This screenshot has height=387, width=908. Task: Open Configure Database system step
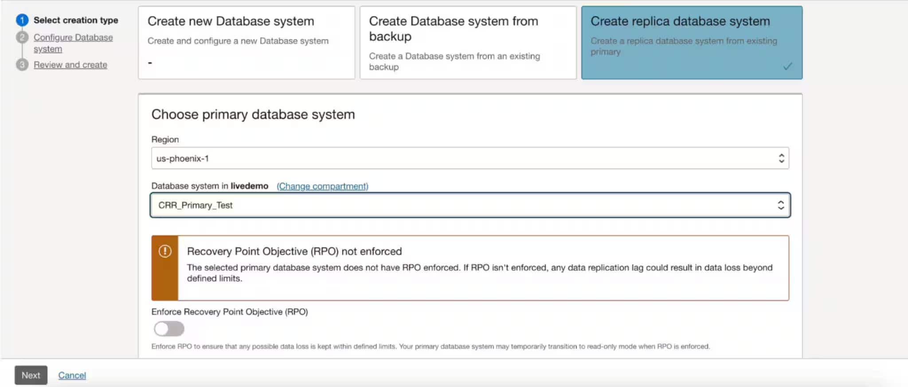[x=73, y=43]
